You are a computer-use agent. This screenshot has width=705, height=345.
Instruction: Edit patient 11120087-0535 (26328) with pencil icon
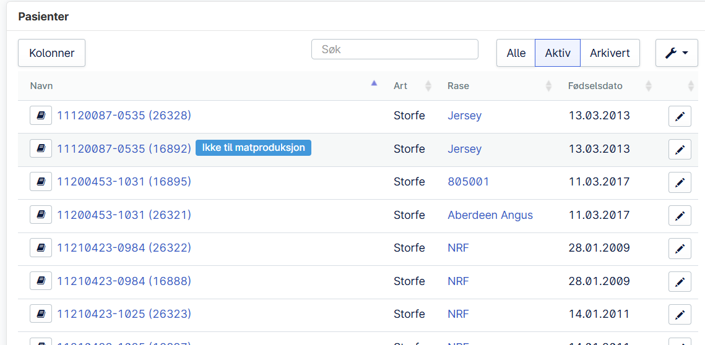coord(680,116)
